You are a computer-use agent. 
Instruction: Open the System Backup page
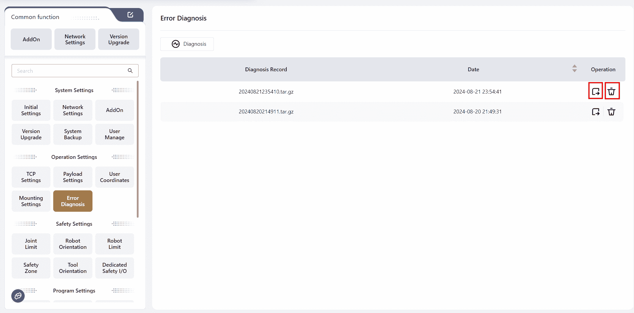click(73, 134)
